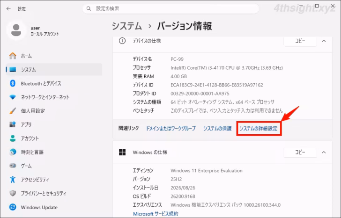Maximize the Settings window
341x218 pixels.
tap(317, 6)
